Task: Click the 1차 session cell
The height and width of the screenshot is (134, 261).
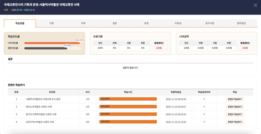Action: point(88,99)
